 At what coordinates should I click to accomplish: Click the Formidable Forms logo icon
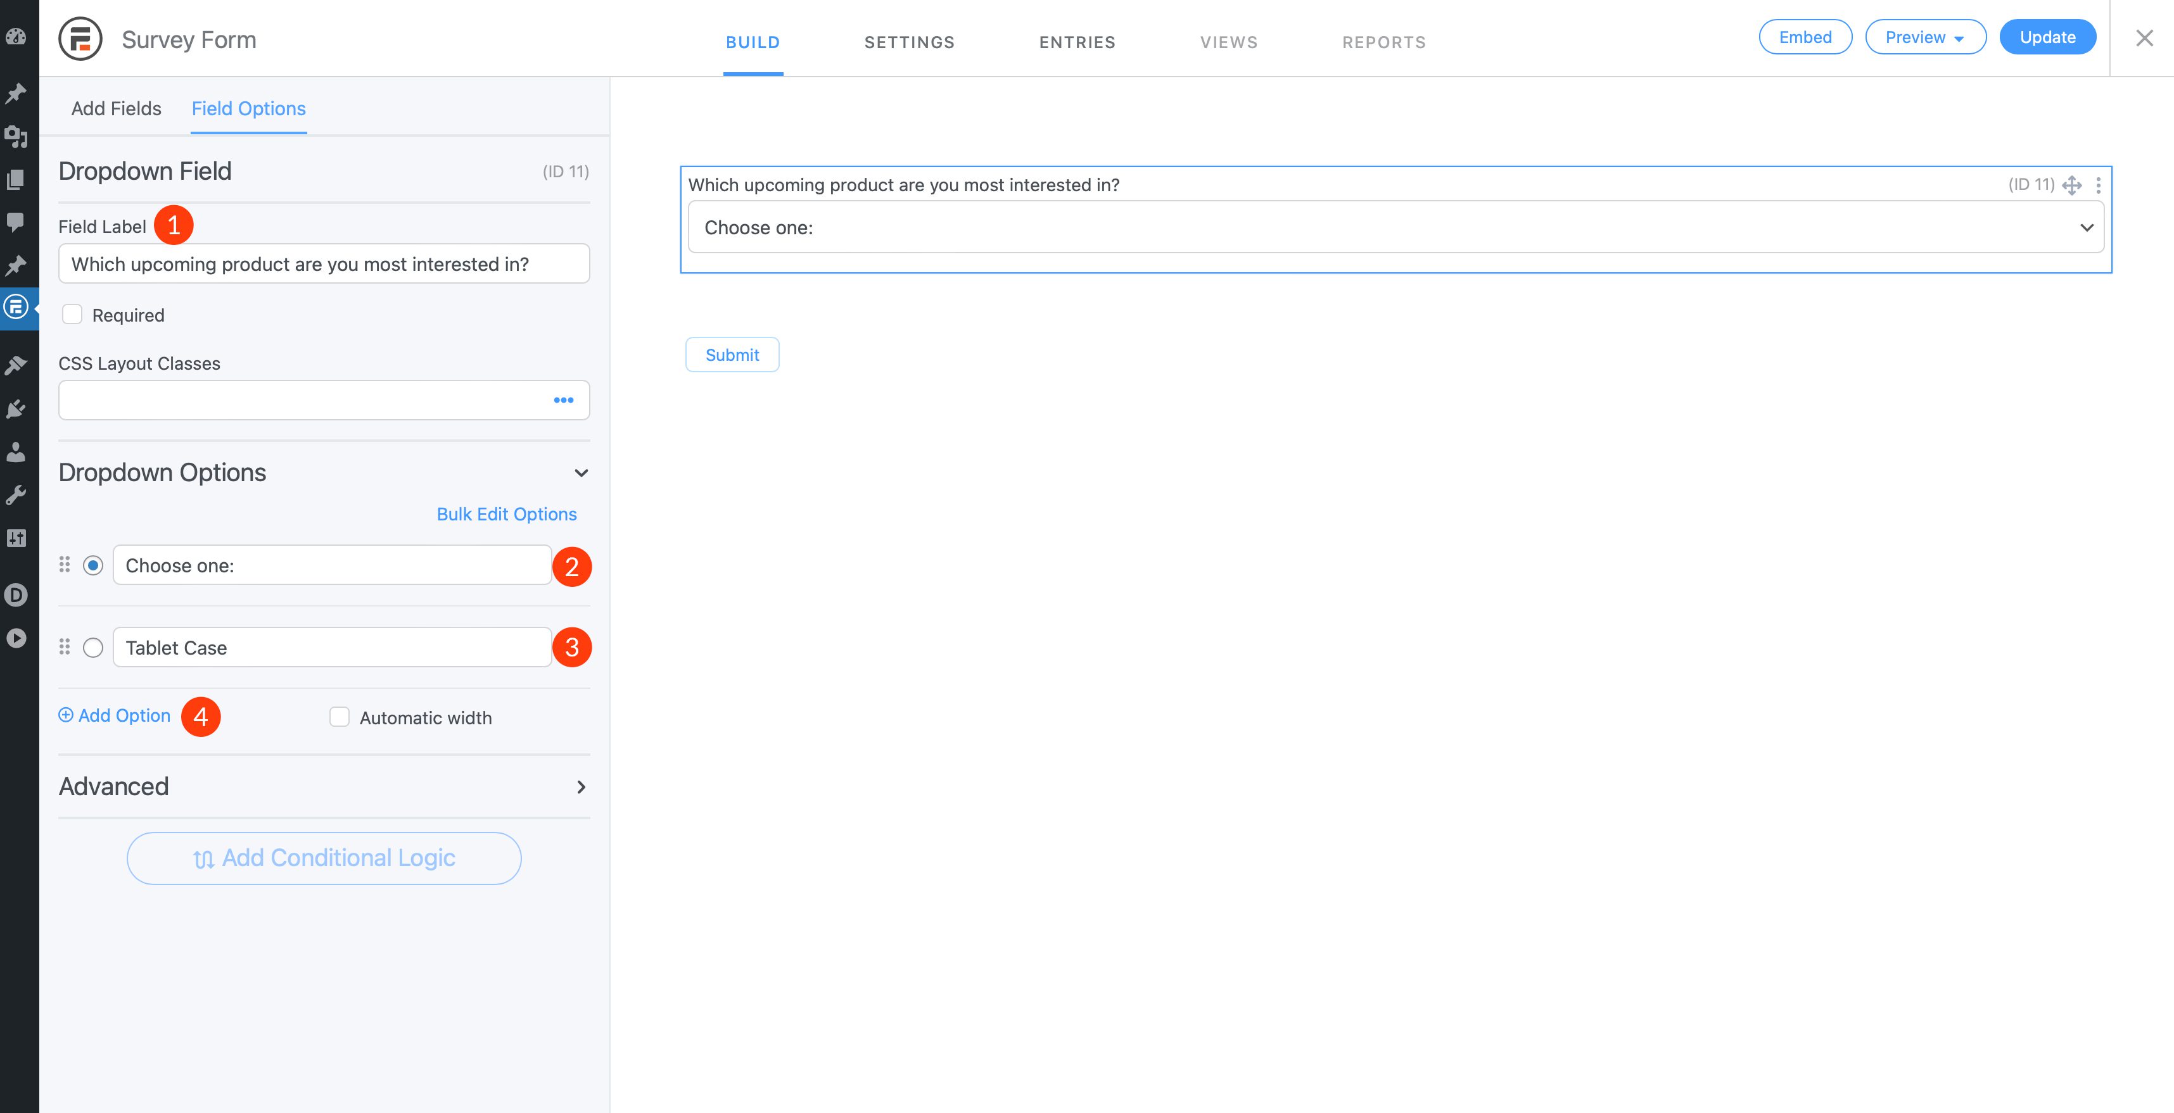click(78, 39)
